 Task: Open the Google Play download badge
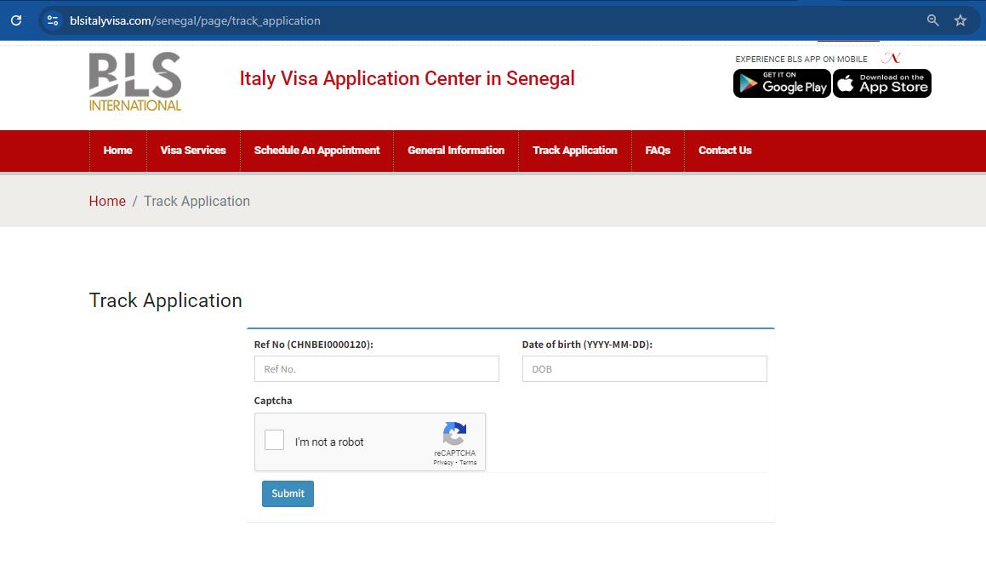coord(781,83)
